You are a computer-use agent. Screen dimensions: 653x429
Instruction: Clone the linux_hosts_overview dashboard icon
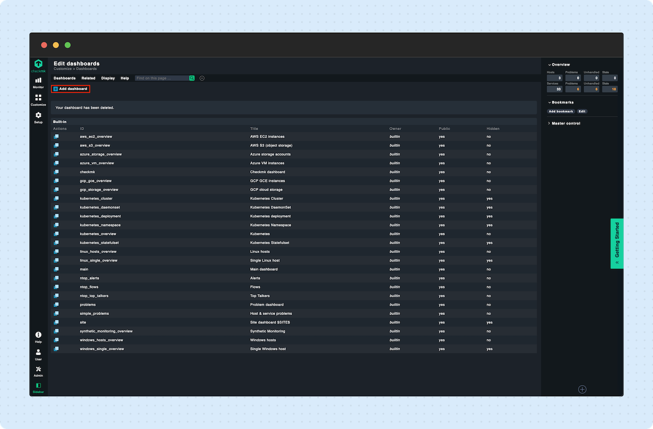(56, 251)
